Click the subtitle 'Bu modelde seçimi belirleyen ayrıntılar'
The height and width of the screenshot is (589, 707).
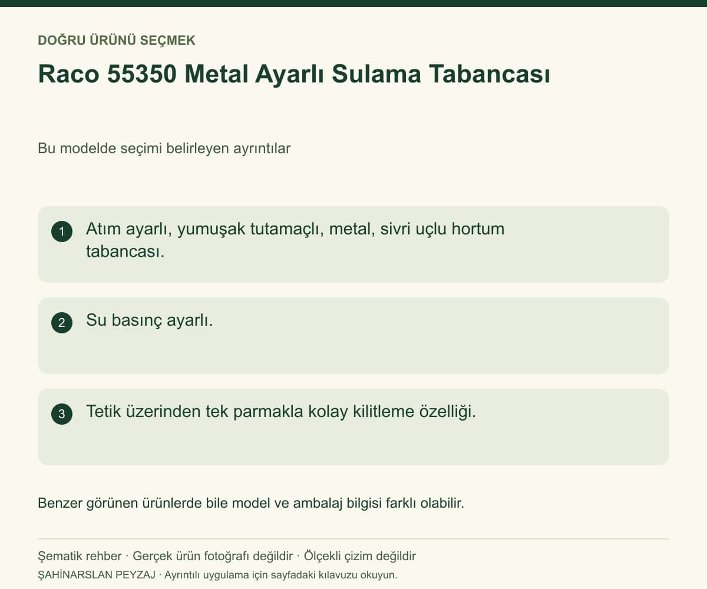(x=164, y=148)
